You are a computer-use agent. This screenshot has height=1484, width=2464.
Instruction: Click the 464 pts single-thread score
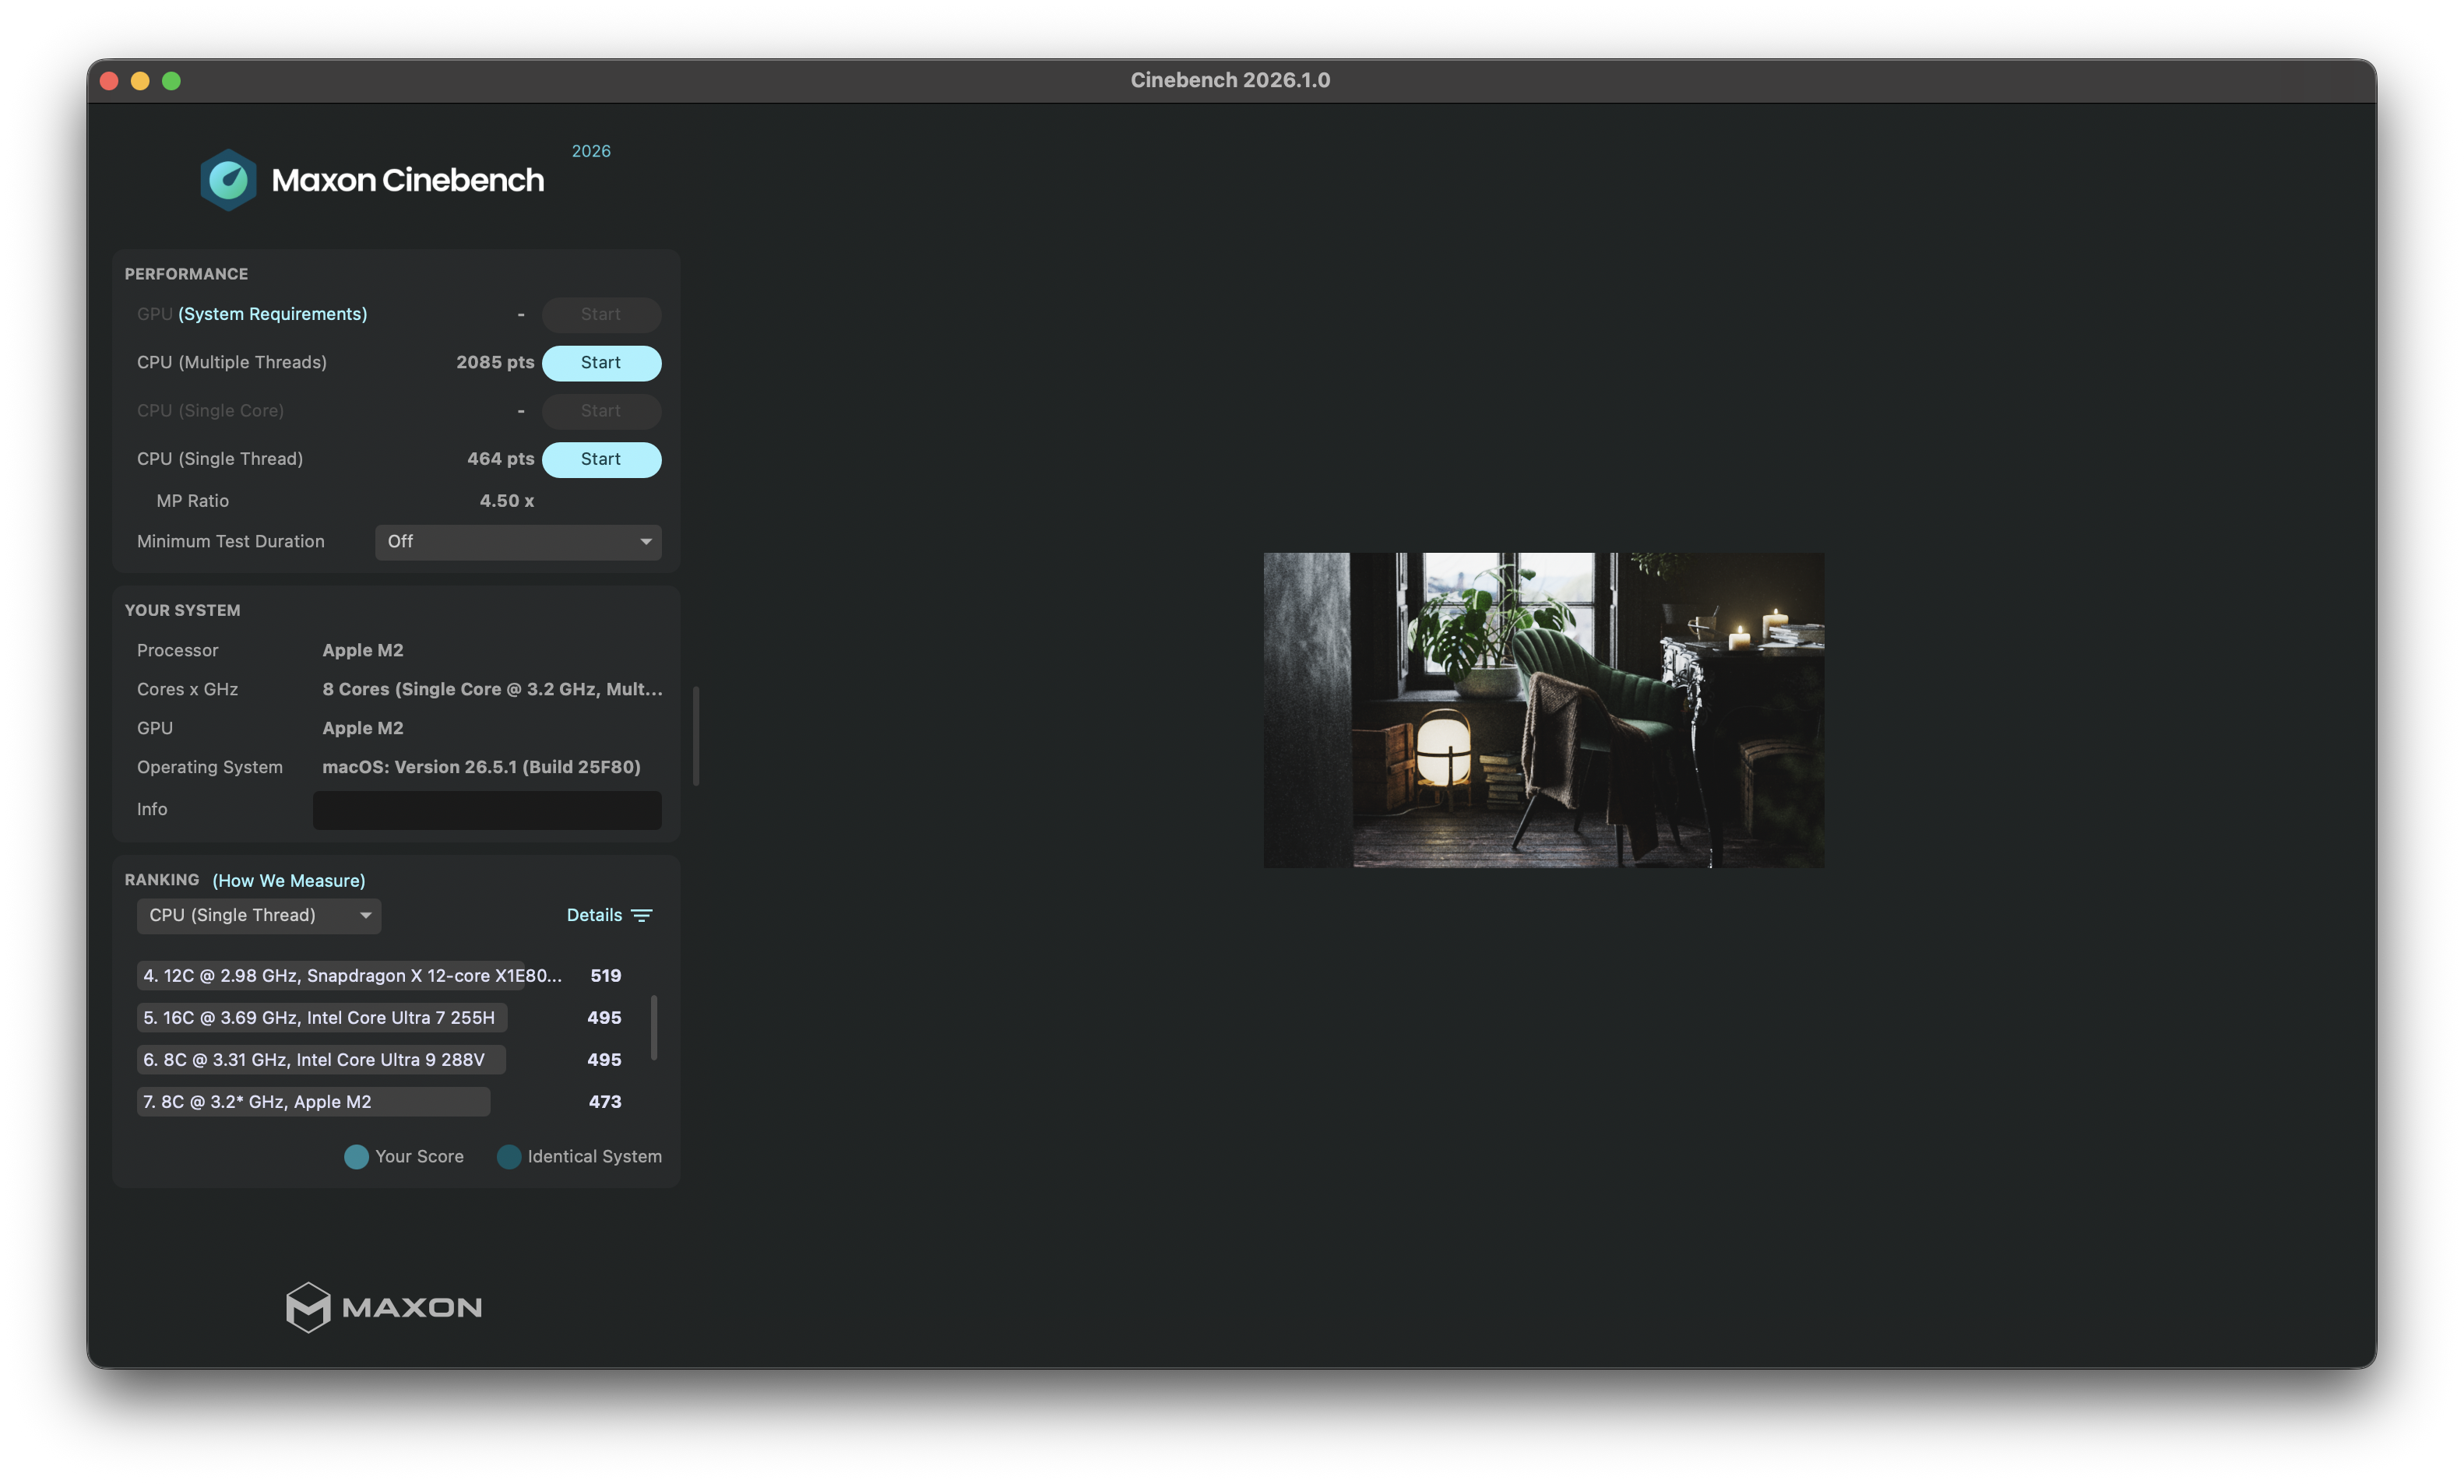point(500,459)
